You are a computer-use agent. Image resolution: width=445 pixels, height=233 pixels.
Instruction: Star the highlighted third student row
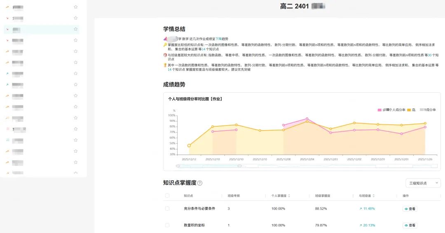click(x=75, y=29)
